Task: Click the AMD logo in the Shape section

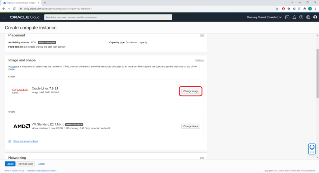Action: click(21, 126)
